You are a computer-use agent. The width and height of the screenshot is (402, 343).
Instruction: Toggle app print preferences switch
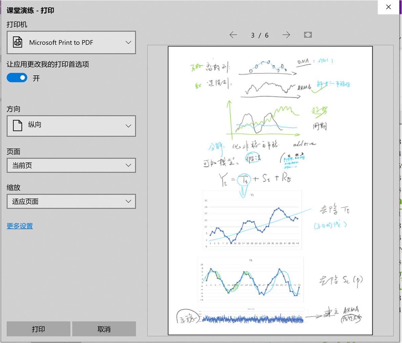(17, 77)
